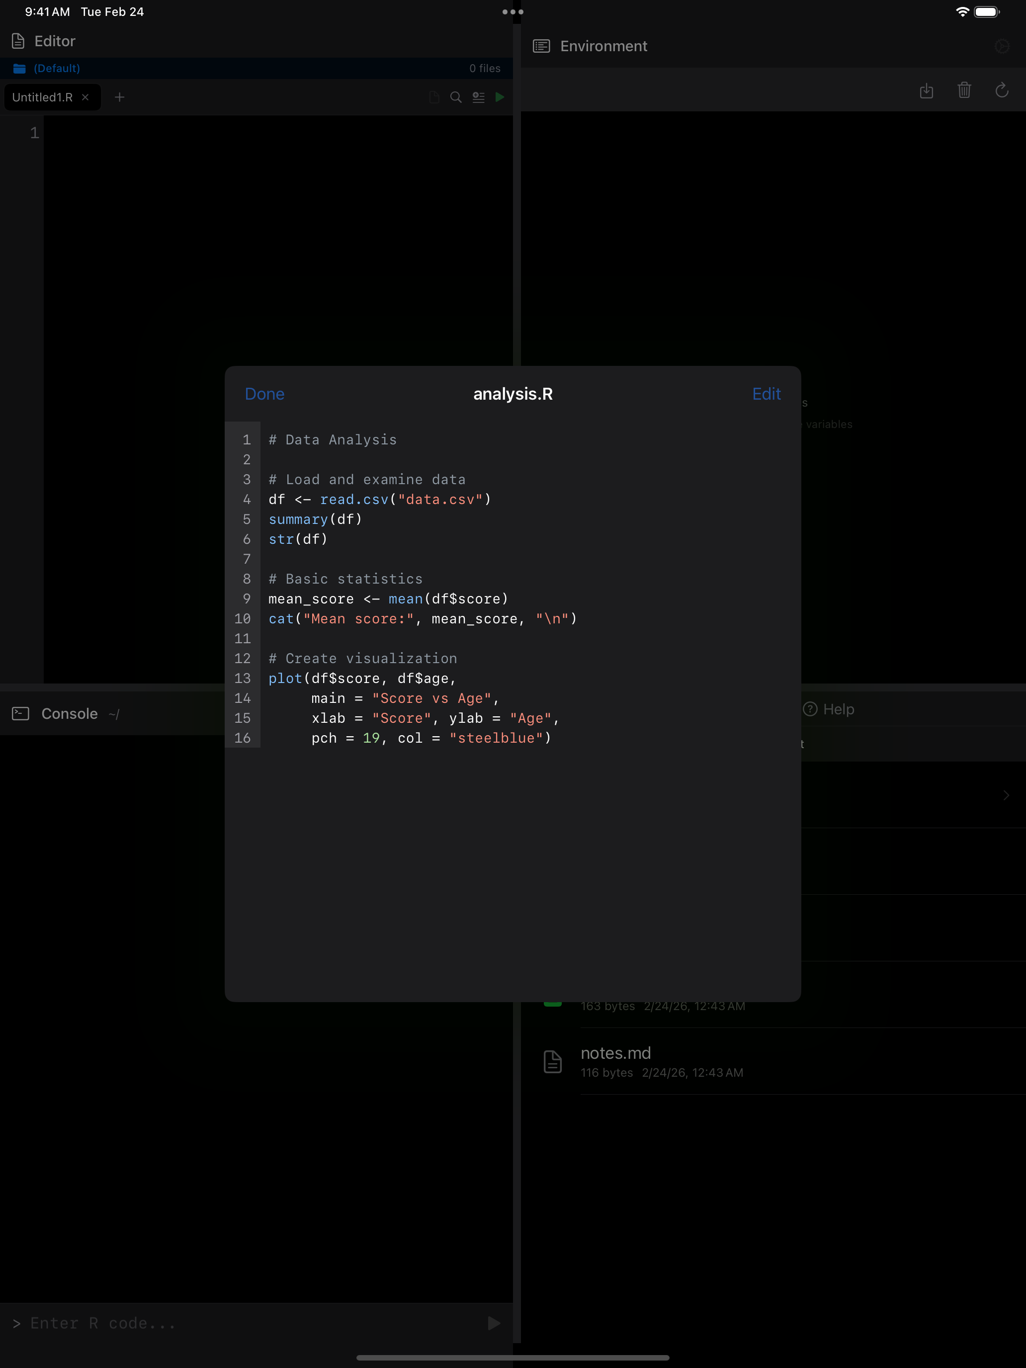1026x1368 pixels.
Task: Insert a code section via the list-plus icon
Action: pyautogui.click(x=479, y=97)
